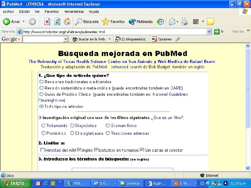Click the Google toolbar search input field

click(43, 39)
